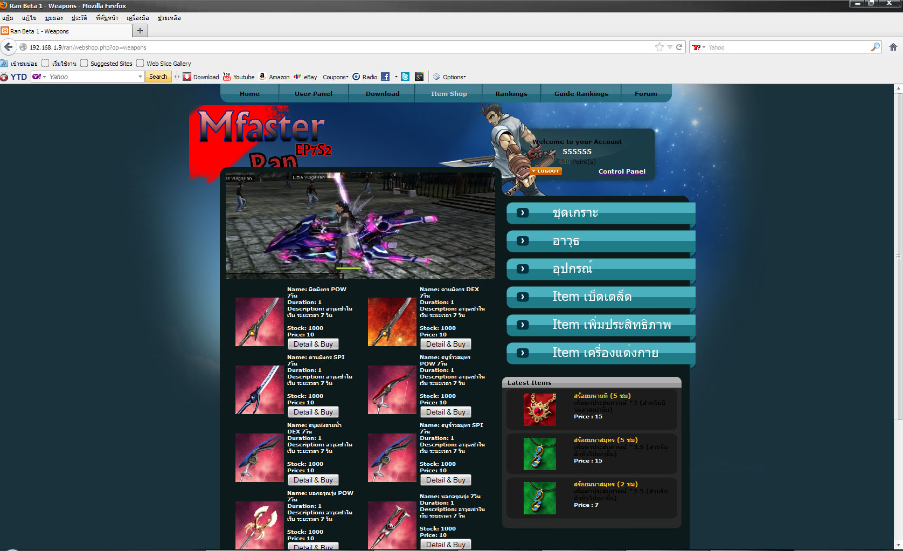The width and height of the screenshot is (903, 551).
Task: Open Forum in the site navigation
Action: pos(645,94)
